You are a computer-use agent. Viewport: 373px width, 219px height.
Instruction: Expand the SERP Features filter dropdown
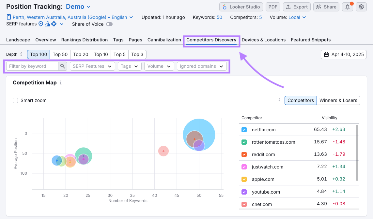pos(92,66)
